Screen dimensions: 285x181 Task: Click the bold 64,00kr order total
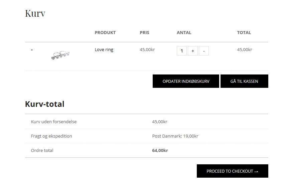point(160,151)
